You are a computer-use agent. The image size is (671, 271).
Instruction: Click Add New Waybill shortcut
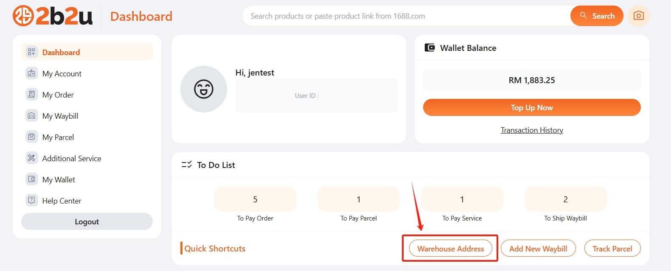tap(538, 249)
